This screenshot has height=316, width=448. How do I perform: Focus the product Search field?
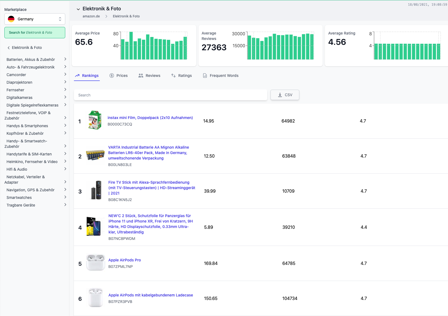point(170,95)
